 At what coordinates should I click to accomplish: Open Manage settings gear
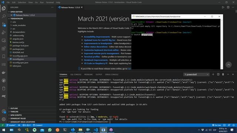click(4, 119)
